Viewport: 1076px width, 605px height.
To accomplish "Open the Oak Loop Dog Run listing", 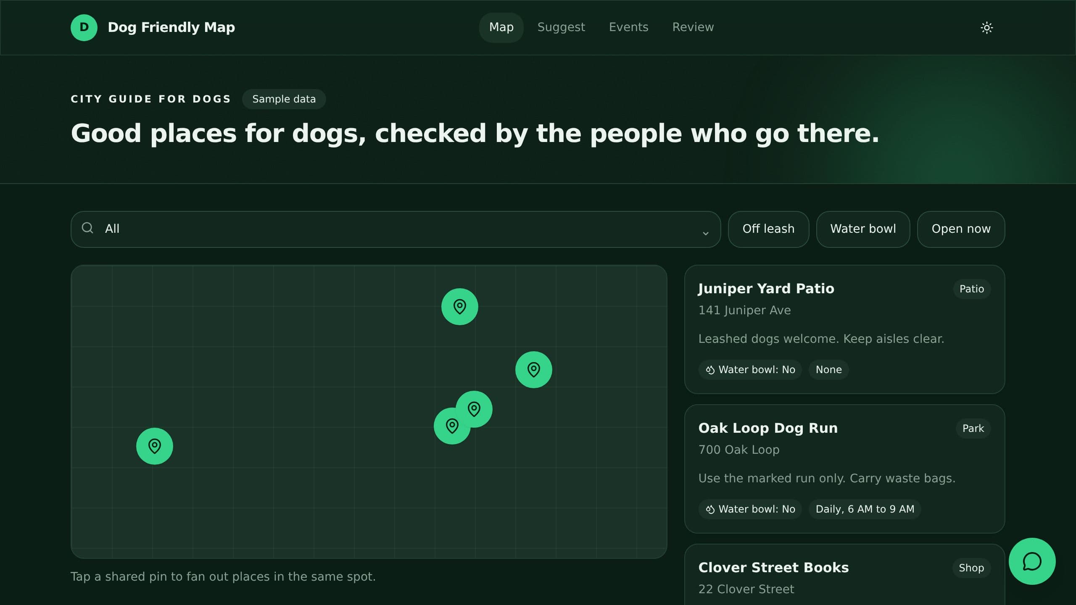I will 844,468.
